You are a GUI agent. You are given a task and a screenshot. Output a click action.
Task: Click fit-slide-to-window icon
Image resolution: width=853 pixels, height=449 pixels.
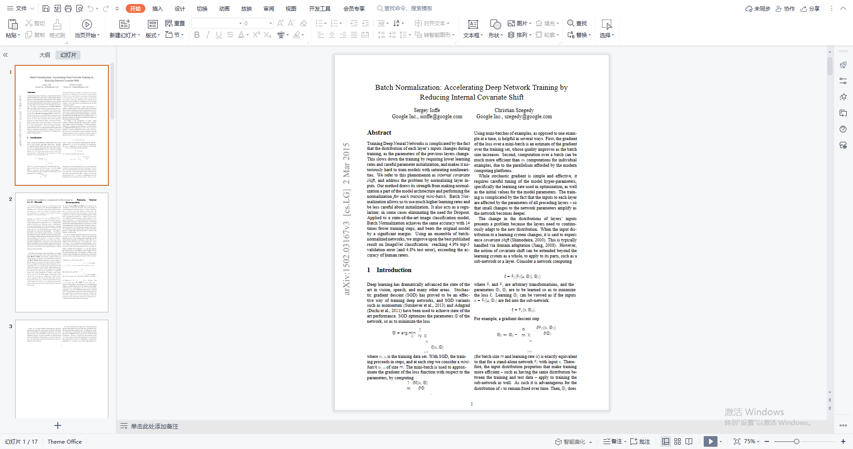tap(737, 441)
